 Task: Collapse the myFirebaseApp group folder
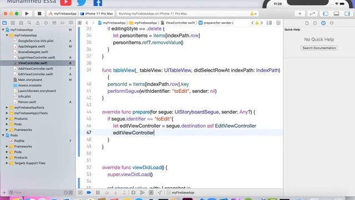click(x=7, y=36)
